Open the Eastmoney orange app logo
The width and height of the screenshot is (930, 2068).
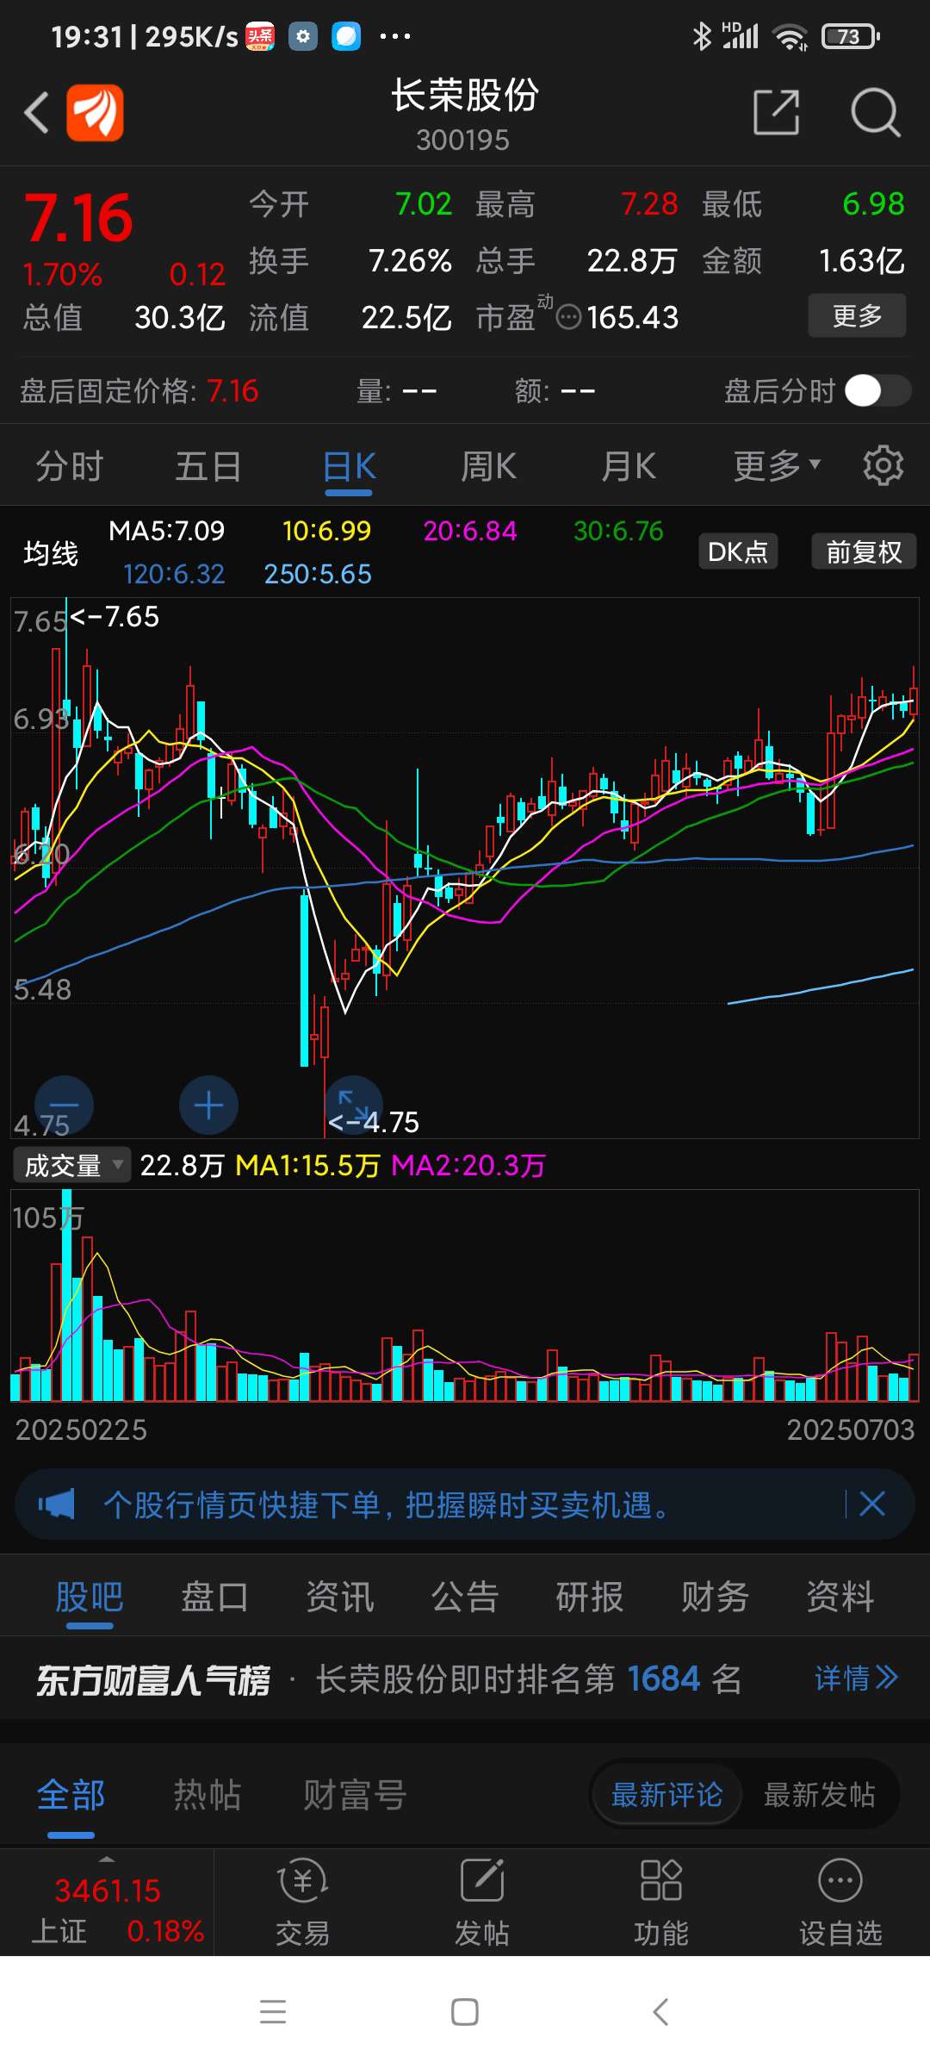coord(96,112)
